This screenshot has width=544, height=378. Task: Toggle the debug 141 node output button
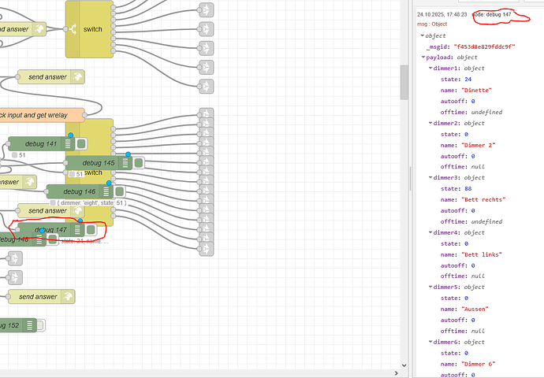click(x=81, y=144)
